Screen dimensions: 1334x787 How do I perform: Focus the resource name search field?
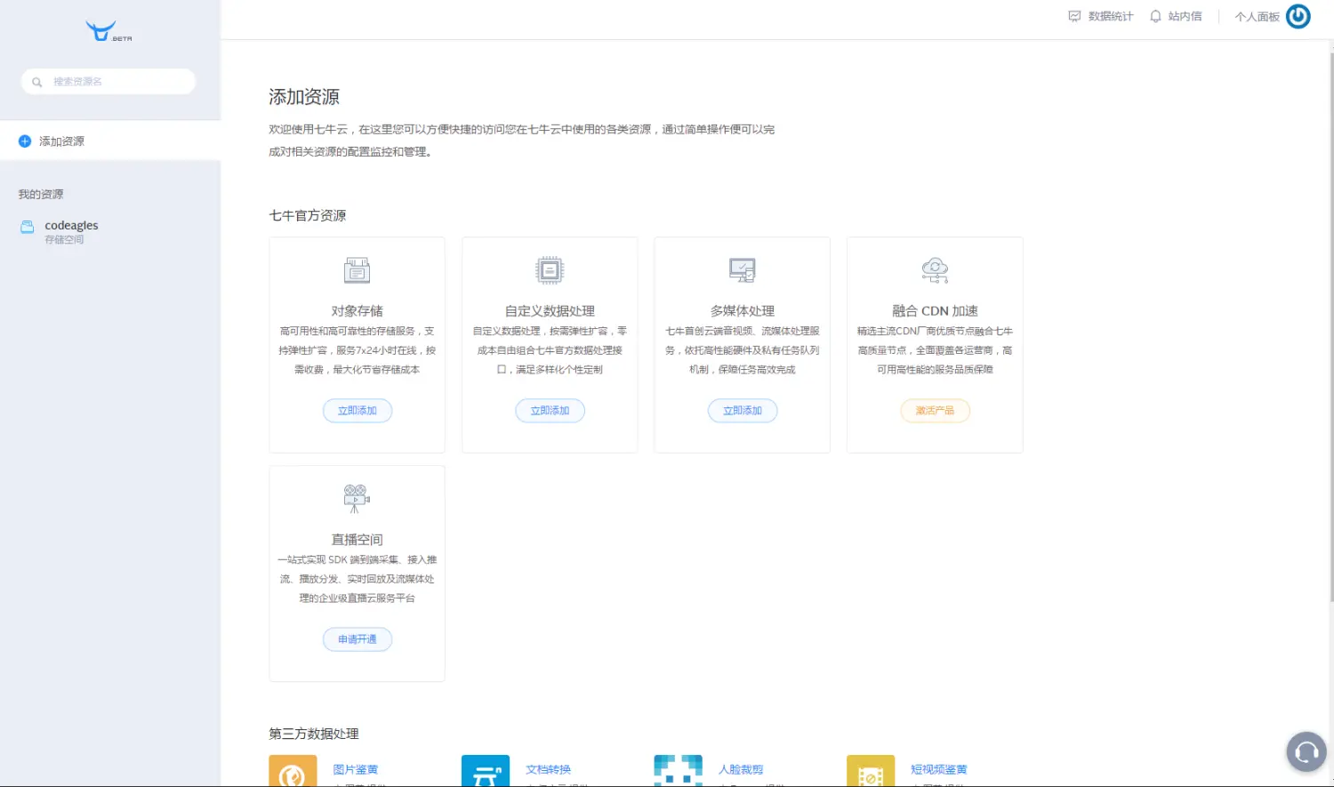point(108,82)
